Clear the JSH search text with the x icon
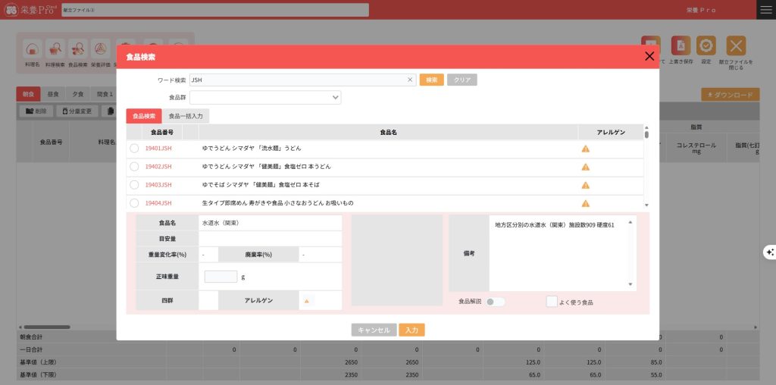 coord(410,80)
